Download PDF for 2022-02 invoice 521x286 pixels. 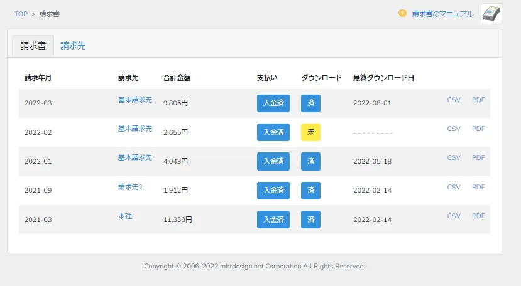pyautogui.click(x=478, y=129)
